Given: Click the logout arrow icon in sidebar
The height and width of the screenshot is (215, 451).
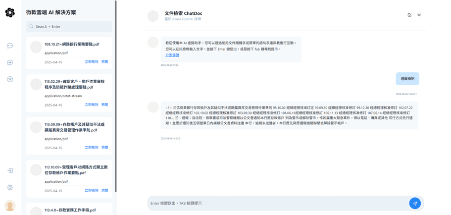Looking at the screenshot, I should (x=10, y=171).
